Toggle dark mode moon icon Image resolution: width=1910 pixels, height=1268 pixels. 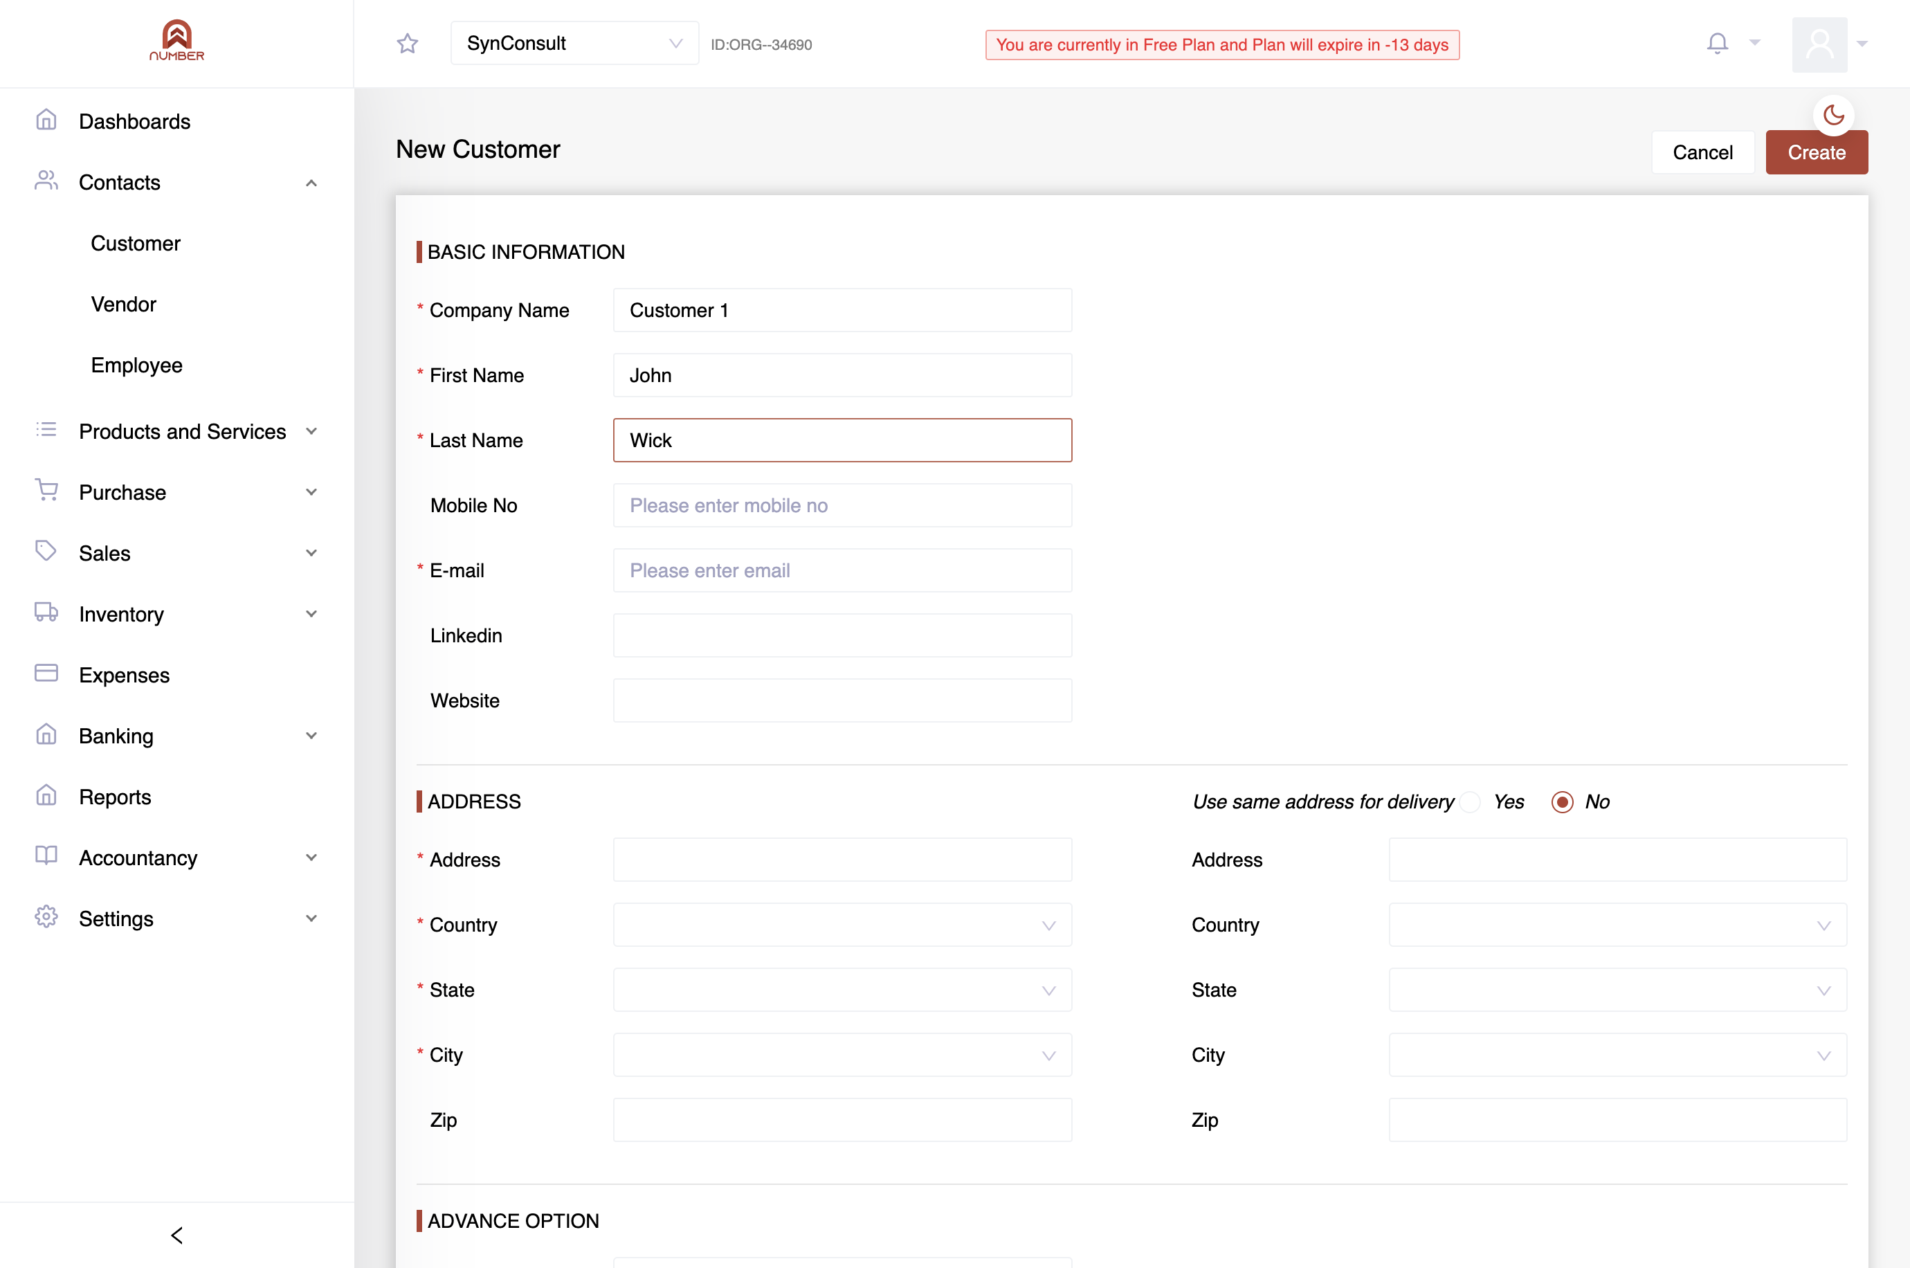click(x=1833, y=116)
